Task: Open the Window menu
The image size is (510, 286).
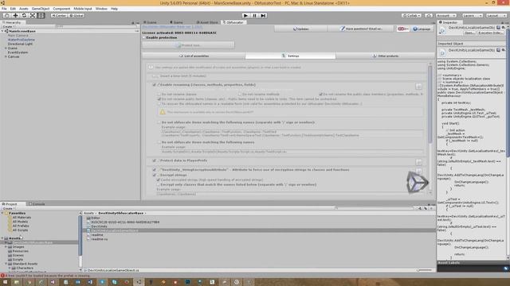Action: (x=101, y=9)
